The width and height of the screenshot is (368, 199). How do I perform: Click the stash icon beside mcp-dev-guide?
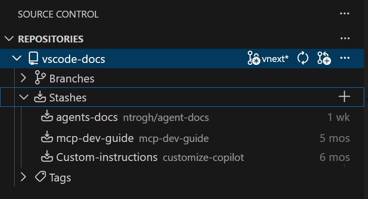[47, 138]
